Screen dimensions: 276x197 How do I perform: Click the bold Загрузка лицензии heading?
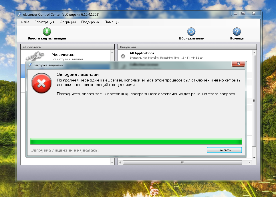click(78, 74)
